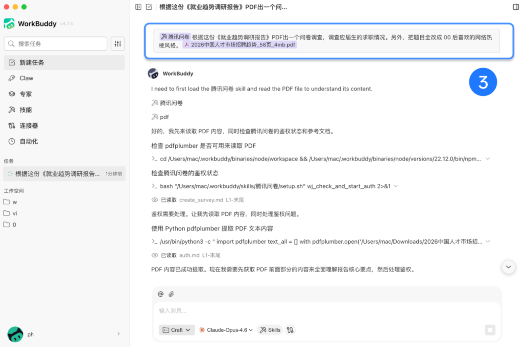Image resolution: width=522 pixels, height=347 pixels.
Task: Click the WorkBuddy logo icon
Action: [x=9, y=24]
